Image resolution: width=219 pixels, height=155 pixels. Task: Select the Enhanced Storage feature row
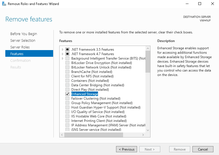coord(85,94)
